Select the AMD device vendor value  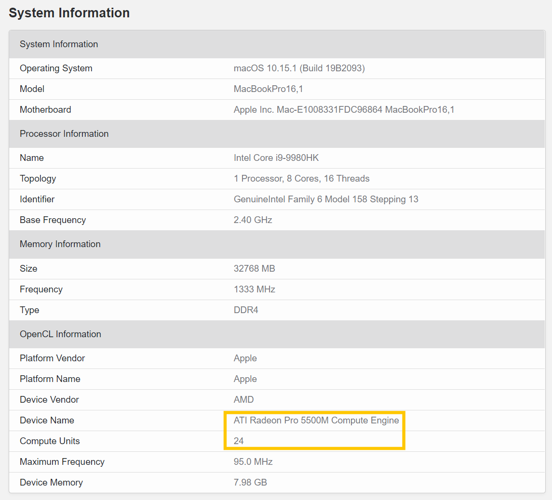[x=243, y=400]
